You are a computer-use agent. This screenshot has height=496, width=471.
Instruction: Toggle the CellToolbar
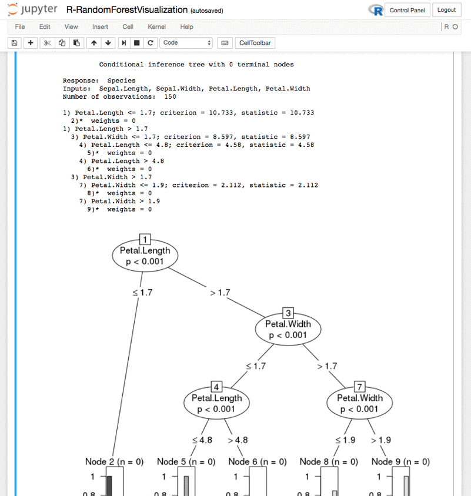tap(253, 42)
